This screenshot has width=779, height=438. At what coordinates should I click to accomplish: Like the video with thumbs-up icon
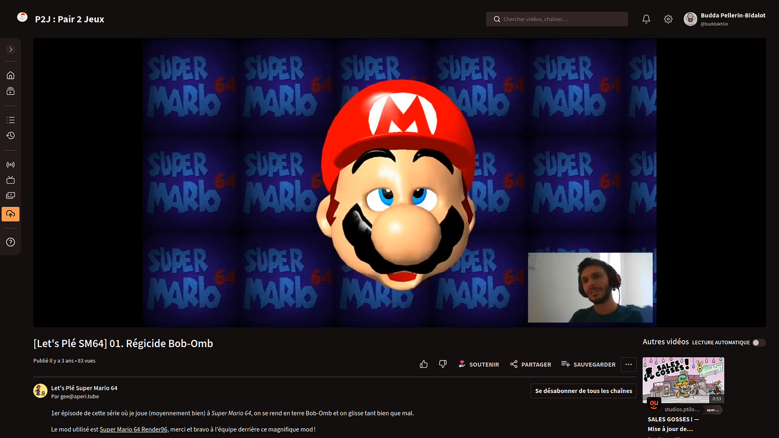(424, 364)
